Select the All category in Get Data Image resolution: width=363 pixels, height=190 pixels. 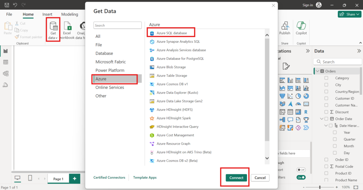98,36
